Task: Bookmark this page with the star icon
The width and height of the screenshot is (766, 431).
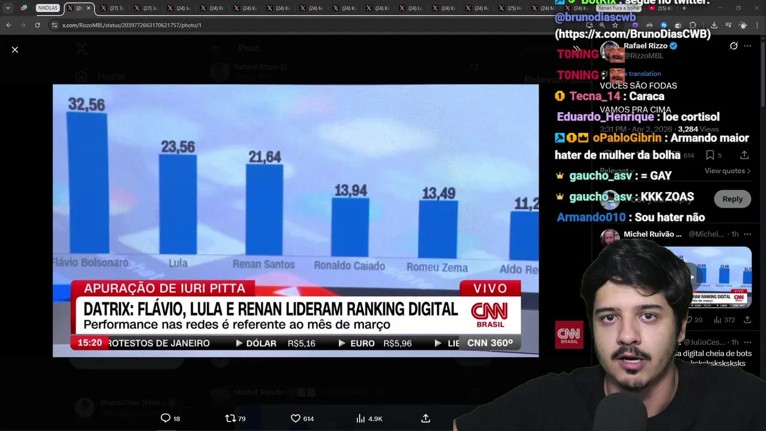Action: point(615,25)
